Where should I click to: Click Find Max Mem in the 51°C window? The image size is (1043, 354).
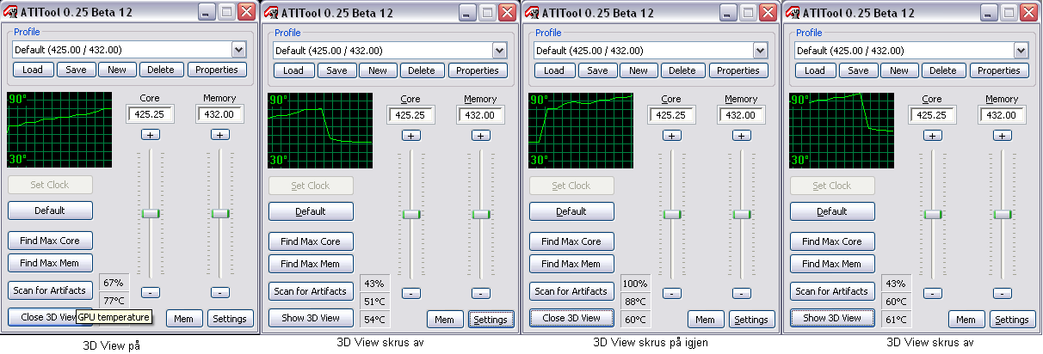[x=311, y=264]
